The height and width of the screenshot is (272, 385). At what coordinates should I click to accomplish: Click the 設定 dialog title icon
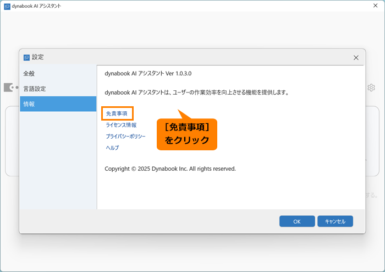click(x=26, y=57)
